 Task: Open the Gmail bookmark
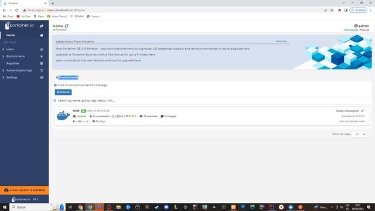point(8,16)
